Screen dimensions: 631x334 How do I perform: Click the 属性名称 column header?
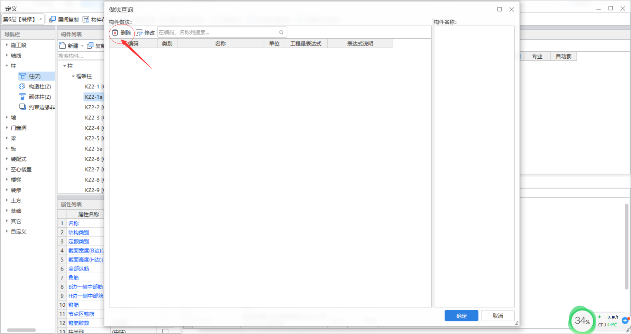(89, 214)
